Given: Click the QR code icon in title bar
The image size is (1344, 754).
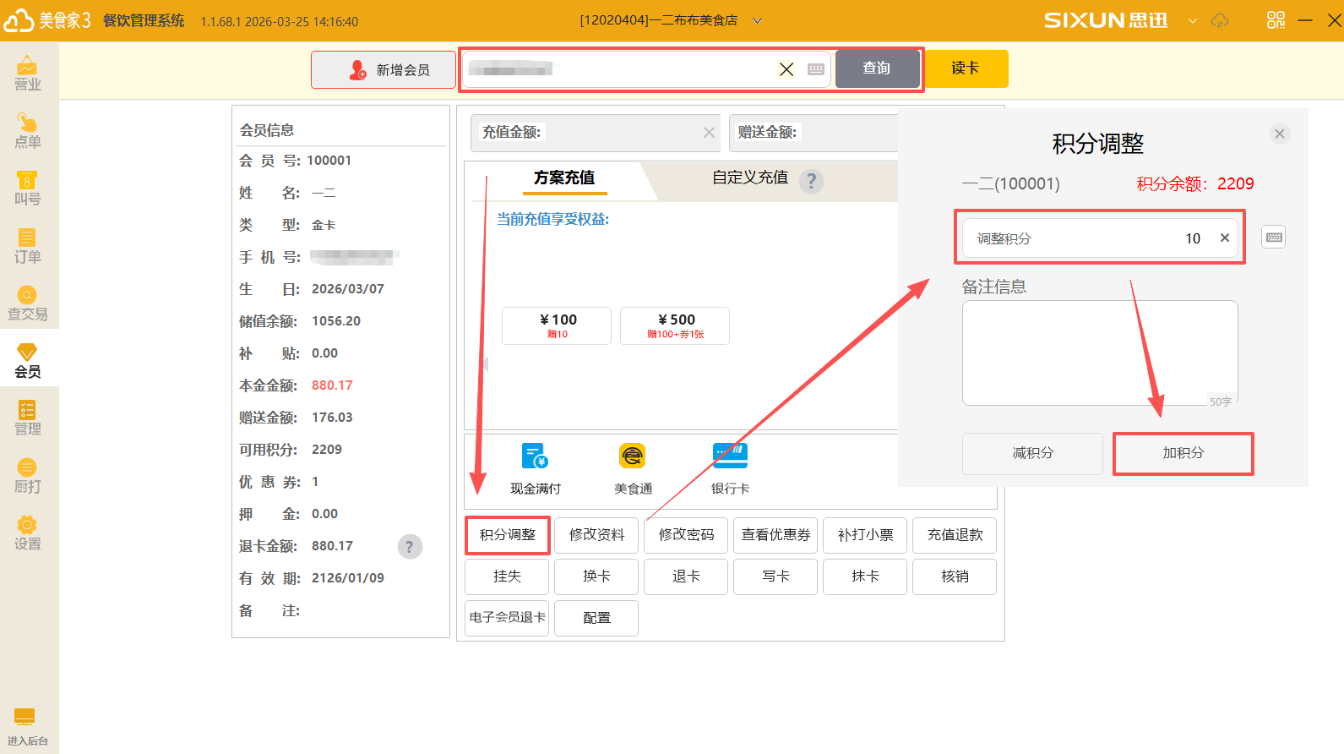Looking at the screenshot, I should coord(1276,20).
